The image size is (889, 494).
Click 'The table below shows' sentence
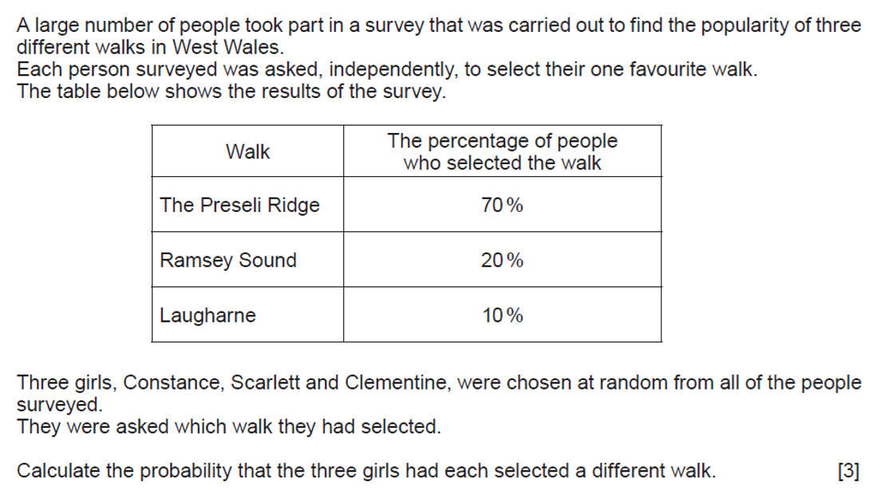[231, 91]
